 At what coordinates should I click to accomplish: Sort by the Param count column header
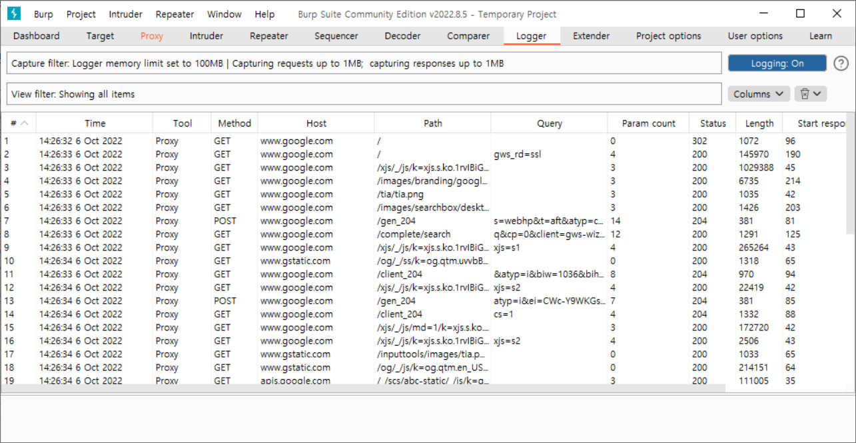click(x=649, y=123)
